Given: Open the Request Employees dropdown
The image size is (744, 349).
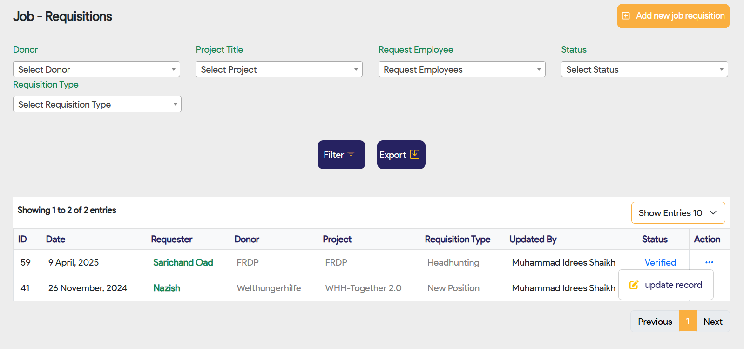Looking at the screenshot, I should click(x=462, y=69).
